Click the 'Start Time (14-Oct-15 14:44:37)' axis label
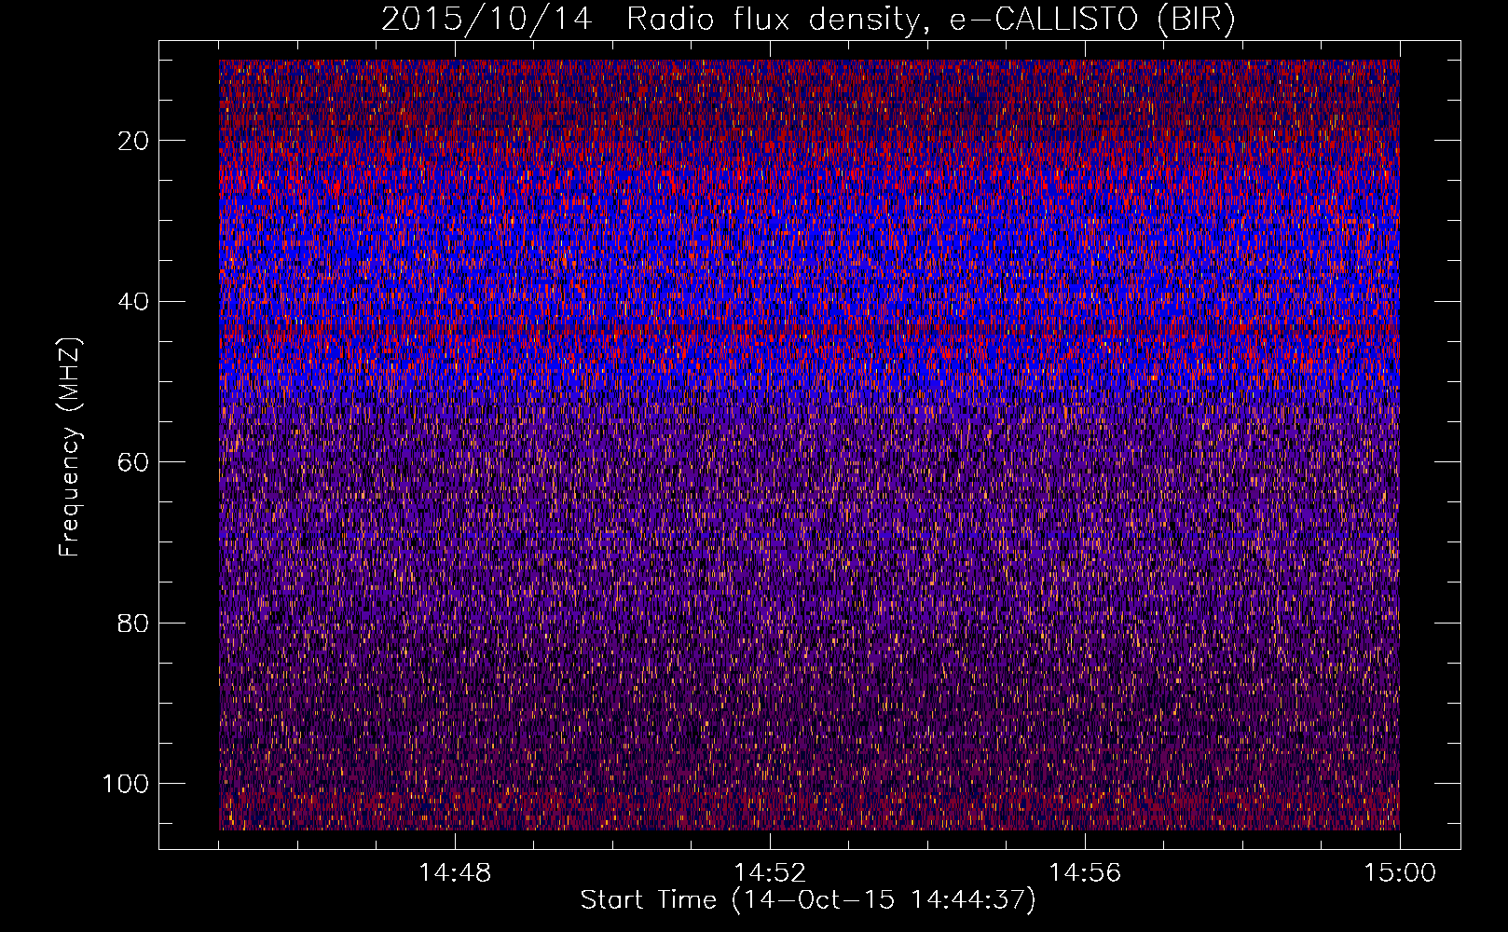 click(x=808, y=900)
